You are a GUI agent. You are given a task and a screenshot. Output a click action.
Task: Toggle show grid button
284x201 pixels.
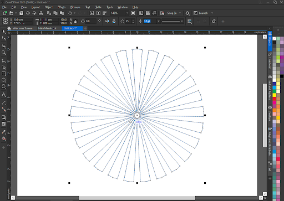(148, 13)
